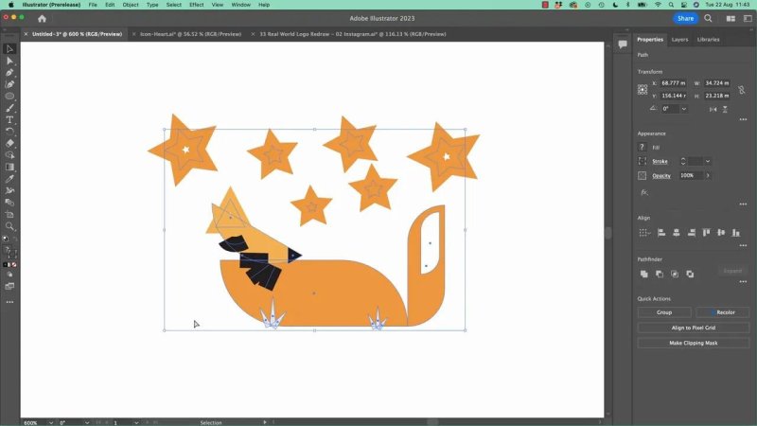Click the Fill color swatch

click(643, 148)
